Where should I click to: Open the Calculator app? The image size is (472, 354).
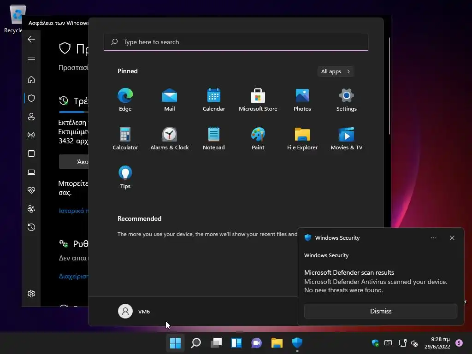[x=125, y=138]
